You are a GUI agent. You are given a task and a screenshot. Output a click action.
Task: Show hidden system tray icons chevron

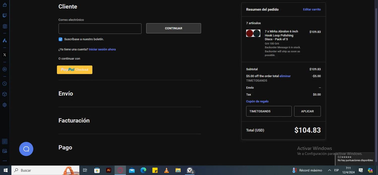[x=329, y=170]
